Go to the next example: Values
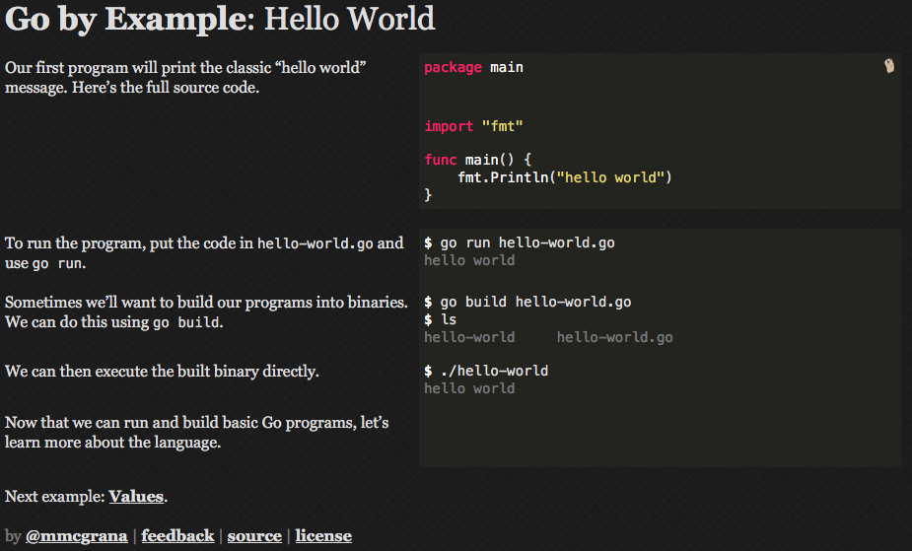This screenshot has width=912, height=551. (x=136, y=496)
